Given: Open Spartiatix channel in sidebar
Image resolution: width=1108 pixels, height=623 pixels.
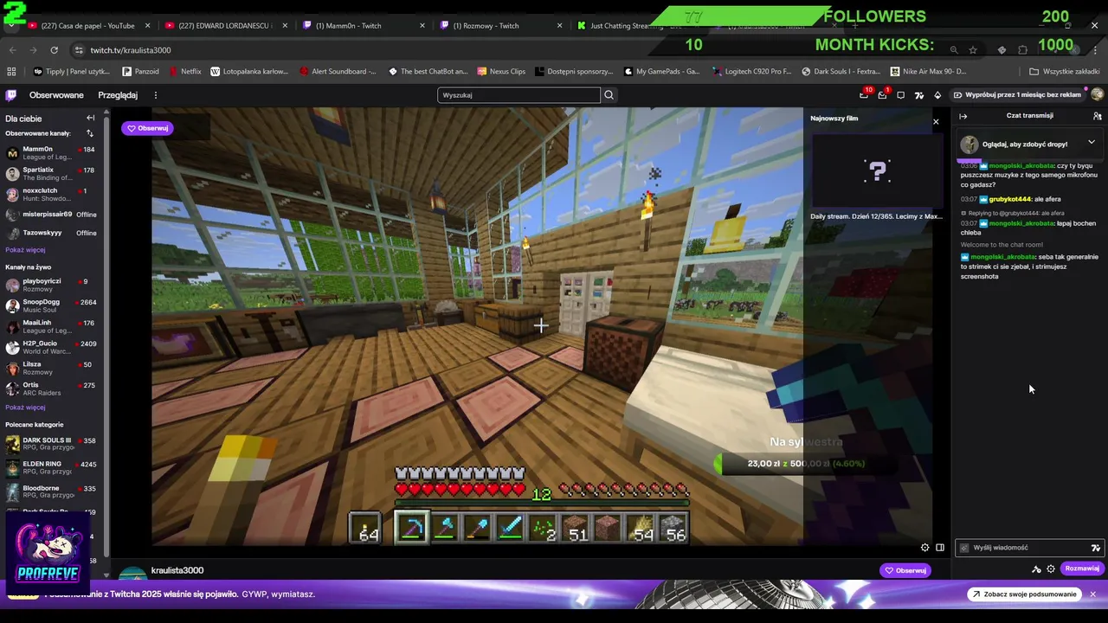Looking at the screenshot, I should click(x=50, y=173).
